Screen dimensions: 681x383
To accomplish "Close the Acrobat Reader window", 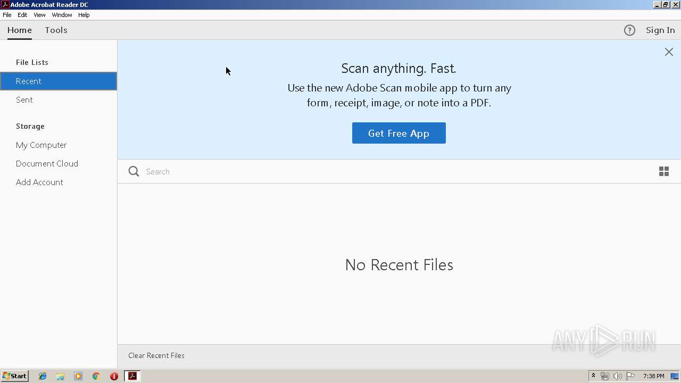I will (675, 4).
